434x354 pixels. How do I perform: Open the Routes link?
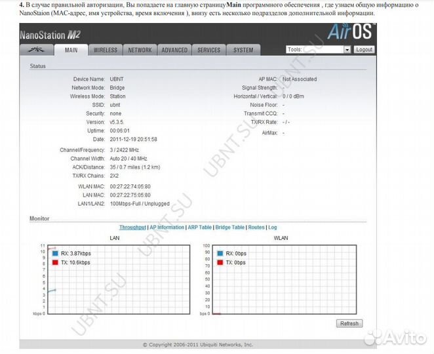pyautogui.click(x=256, y=227)
